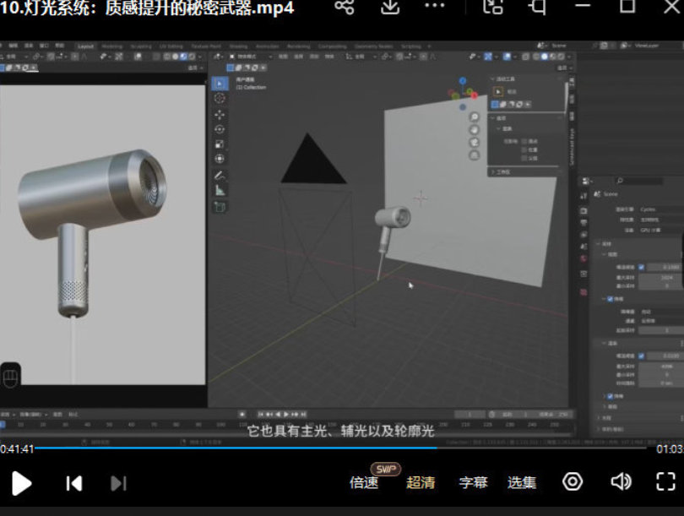
Task: Click the video progress bar to seek
Action: [338, 448]
